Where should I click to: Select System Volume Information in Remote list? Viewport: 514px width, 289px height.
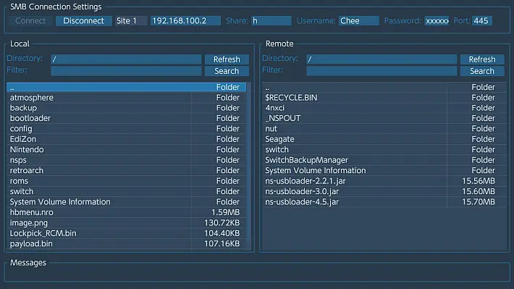pos(384,171)
